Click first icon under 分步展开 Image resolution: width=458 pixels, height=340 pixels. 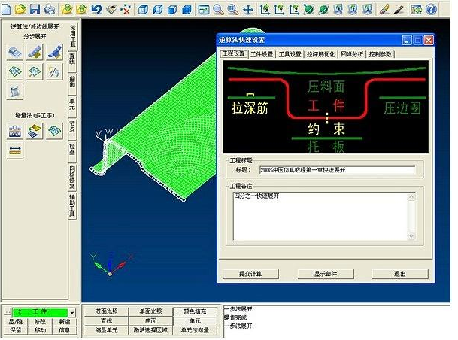coord(15,51)
